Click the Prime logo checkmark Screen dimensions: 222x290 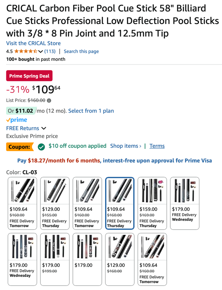8,120
